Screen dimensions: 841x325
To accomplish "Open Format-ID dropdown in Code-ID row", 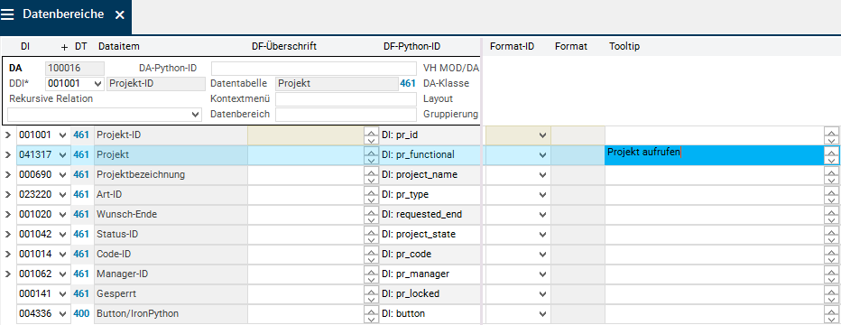I will coord(543,255).
